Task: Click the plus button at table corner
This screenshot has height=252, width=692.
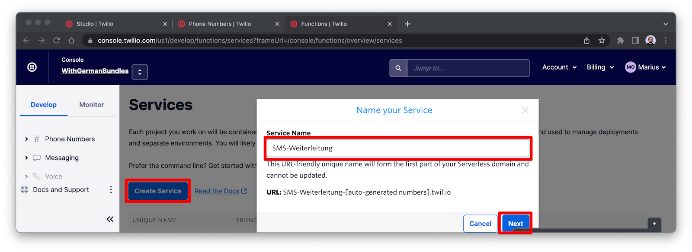Action: tap(654, 224)
